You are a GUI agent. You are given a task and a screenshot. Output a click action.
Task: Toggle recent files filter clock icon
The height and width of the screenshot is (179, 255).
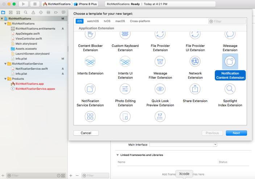(59, 176)
